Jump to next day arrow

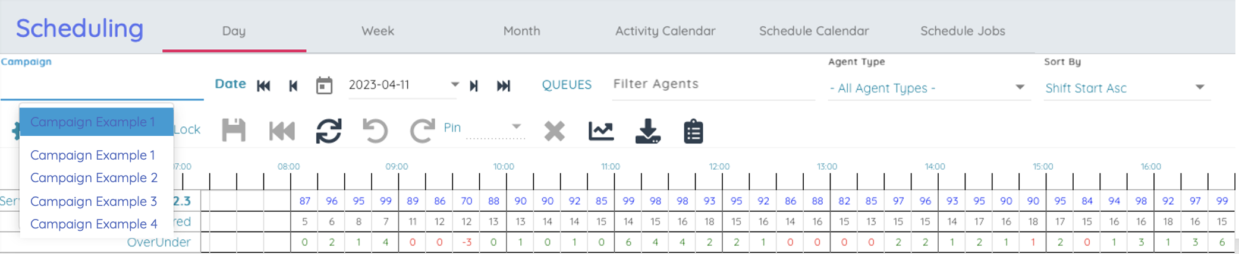click(x=474, y=86)
